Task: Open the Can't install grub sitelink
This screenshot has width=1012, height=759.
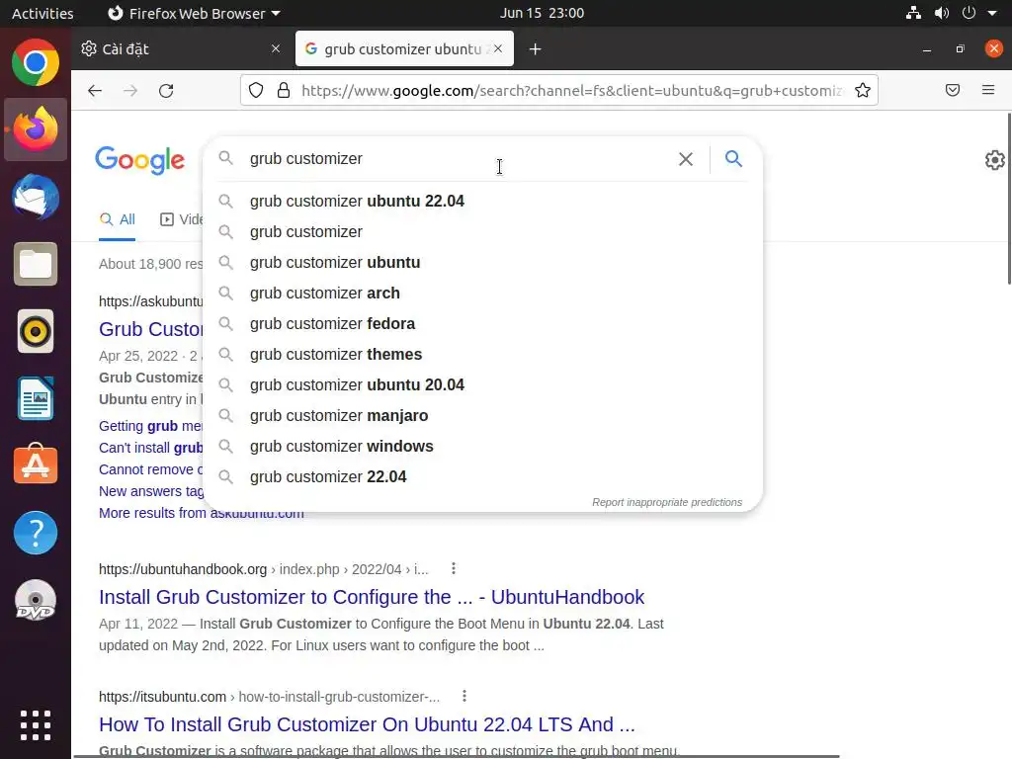Action: coord(151,448)
